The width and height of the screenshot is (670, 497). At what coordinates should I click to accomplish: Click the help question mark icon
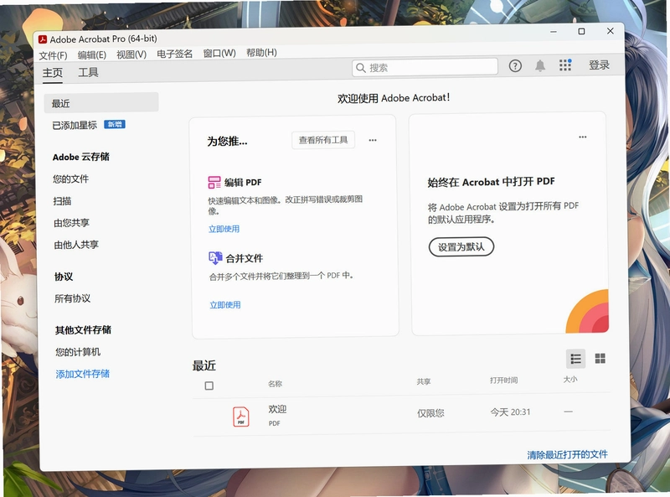coord(515,66)
